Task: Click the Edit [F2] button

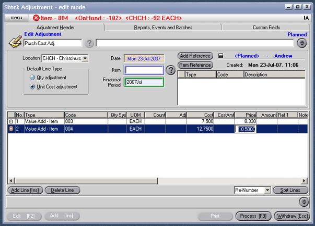Action: click(24, 216)
